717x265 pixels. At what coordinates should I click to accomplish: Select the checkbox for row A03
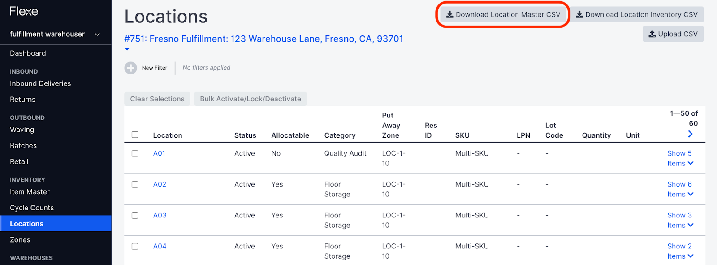coord(135,215)
